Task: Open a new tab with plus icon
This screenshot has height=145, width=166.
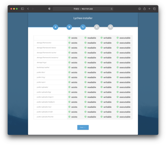Action: click(149, 9)
